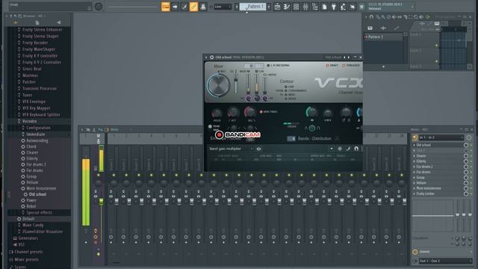
Task: Open the Line snap dropdown in toolbar
Action: tap(223, 7)
